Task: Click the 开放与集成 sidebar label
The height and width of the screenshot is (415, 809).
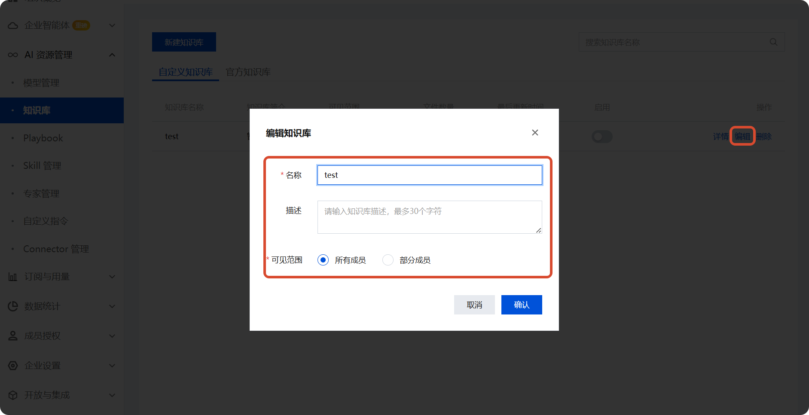Action: 47,395
